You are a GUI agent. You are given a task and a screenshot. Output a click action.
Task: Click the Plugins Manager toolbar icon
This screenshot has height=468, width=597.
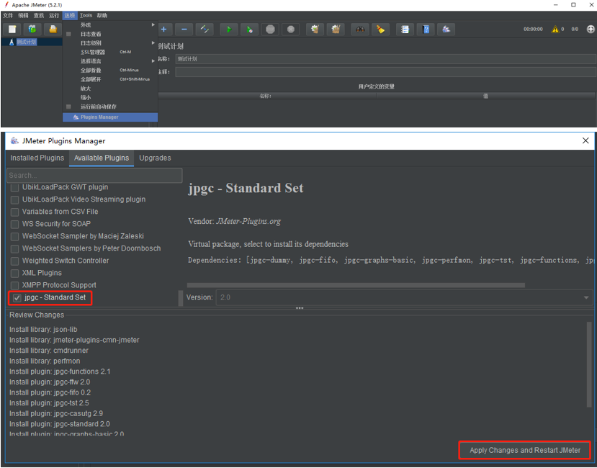click(x=446, y=30)
